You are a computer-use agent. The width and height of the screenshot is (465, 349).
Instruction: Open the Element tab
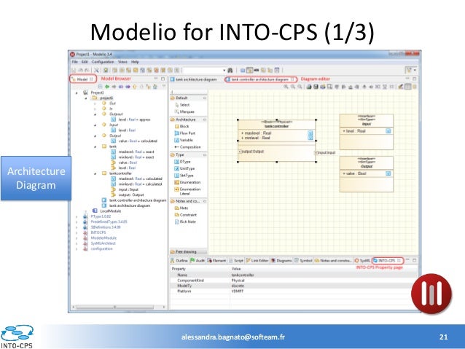coord(216,261)
